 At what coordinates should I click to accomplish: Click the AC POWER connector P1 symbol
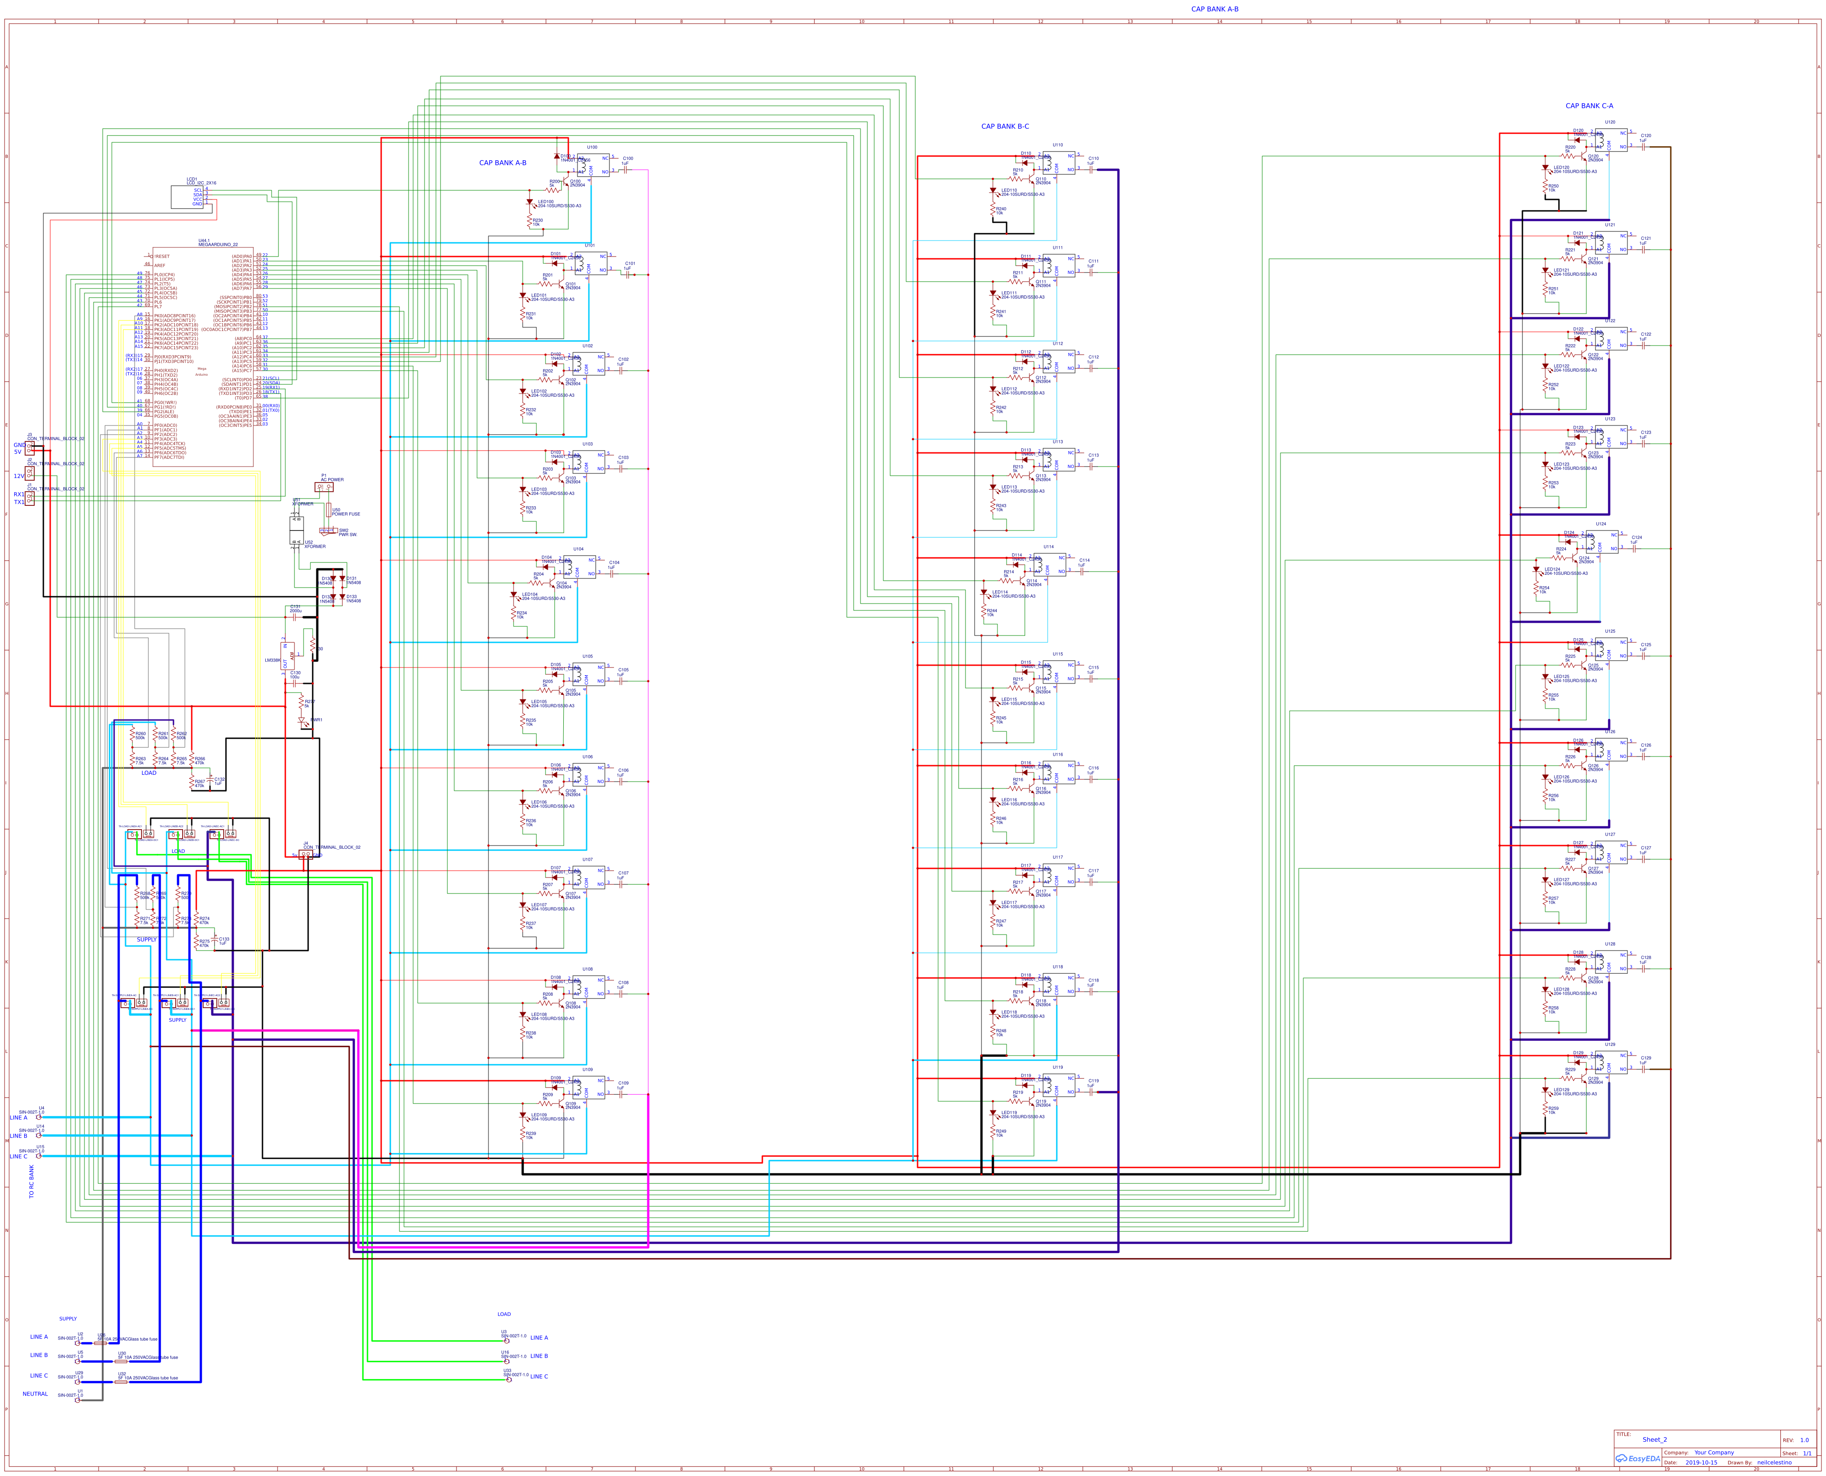[x=325, y=486]
